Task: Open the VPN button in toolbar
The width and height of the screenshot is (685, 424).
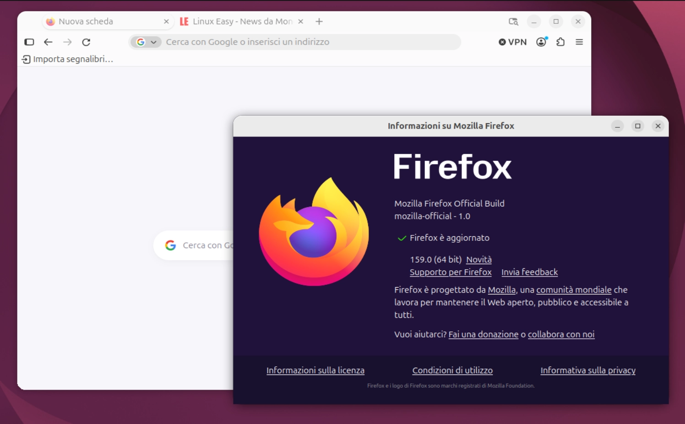Action: [512, 42]
